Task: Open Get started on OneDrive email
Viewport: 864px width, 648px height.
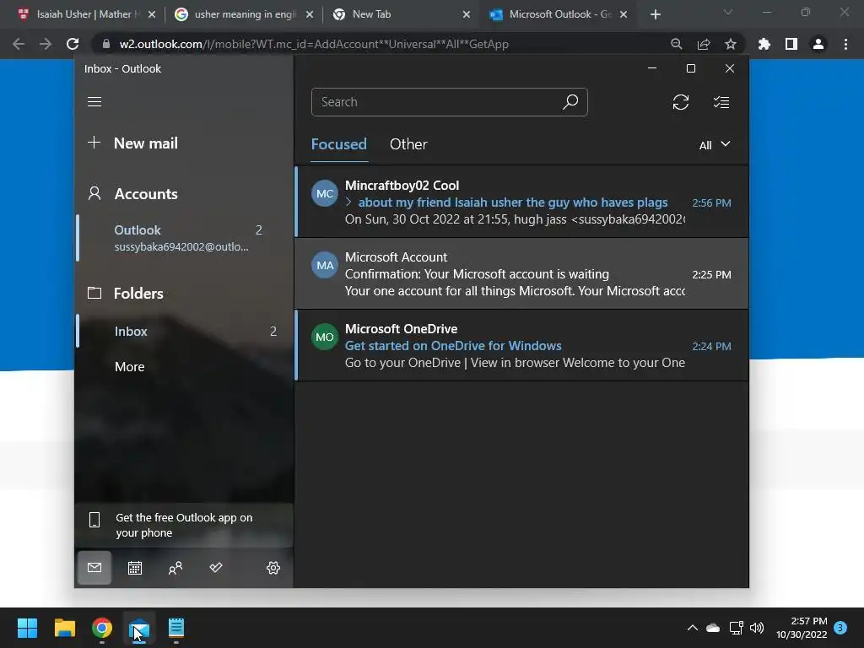Action: pos(521,345)
